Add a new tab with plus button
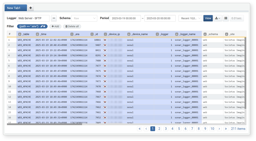 click(31, 8)
